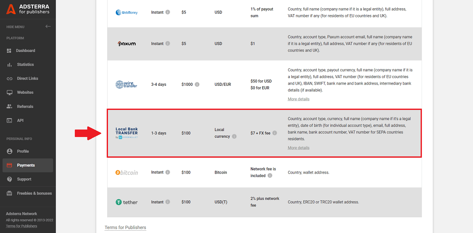Click the Tether 'Instant' processing time

click(x=157, y=202)
